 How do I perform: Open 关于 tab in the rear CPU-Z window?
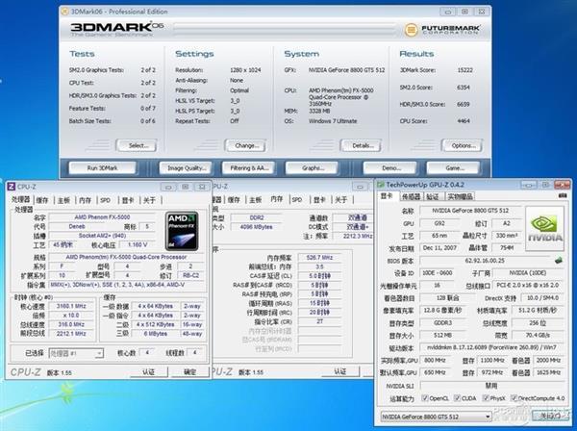[x=341, y=200]
